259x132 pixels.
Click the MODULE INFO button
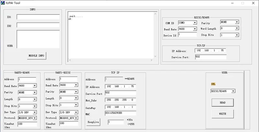tap(37, 56)
